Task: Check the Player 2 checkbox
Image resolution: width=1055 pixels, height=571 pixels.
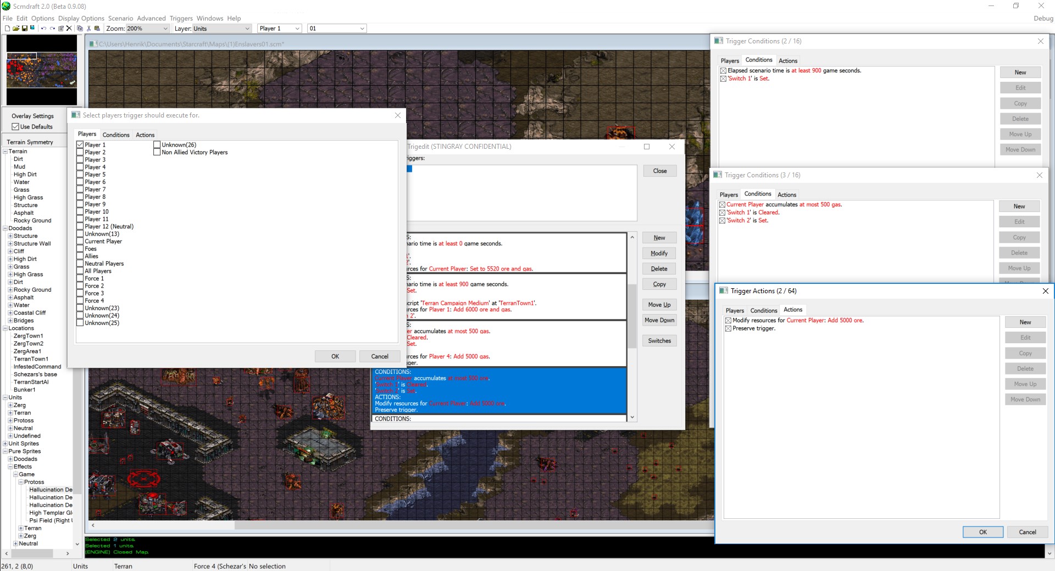Action: pyautogui.click(x=80, y=153)
